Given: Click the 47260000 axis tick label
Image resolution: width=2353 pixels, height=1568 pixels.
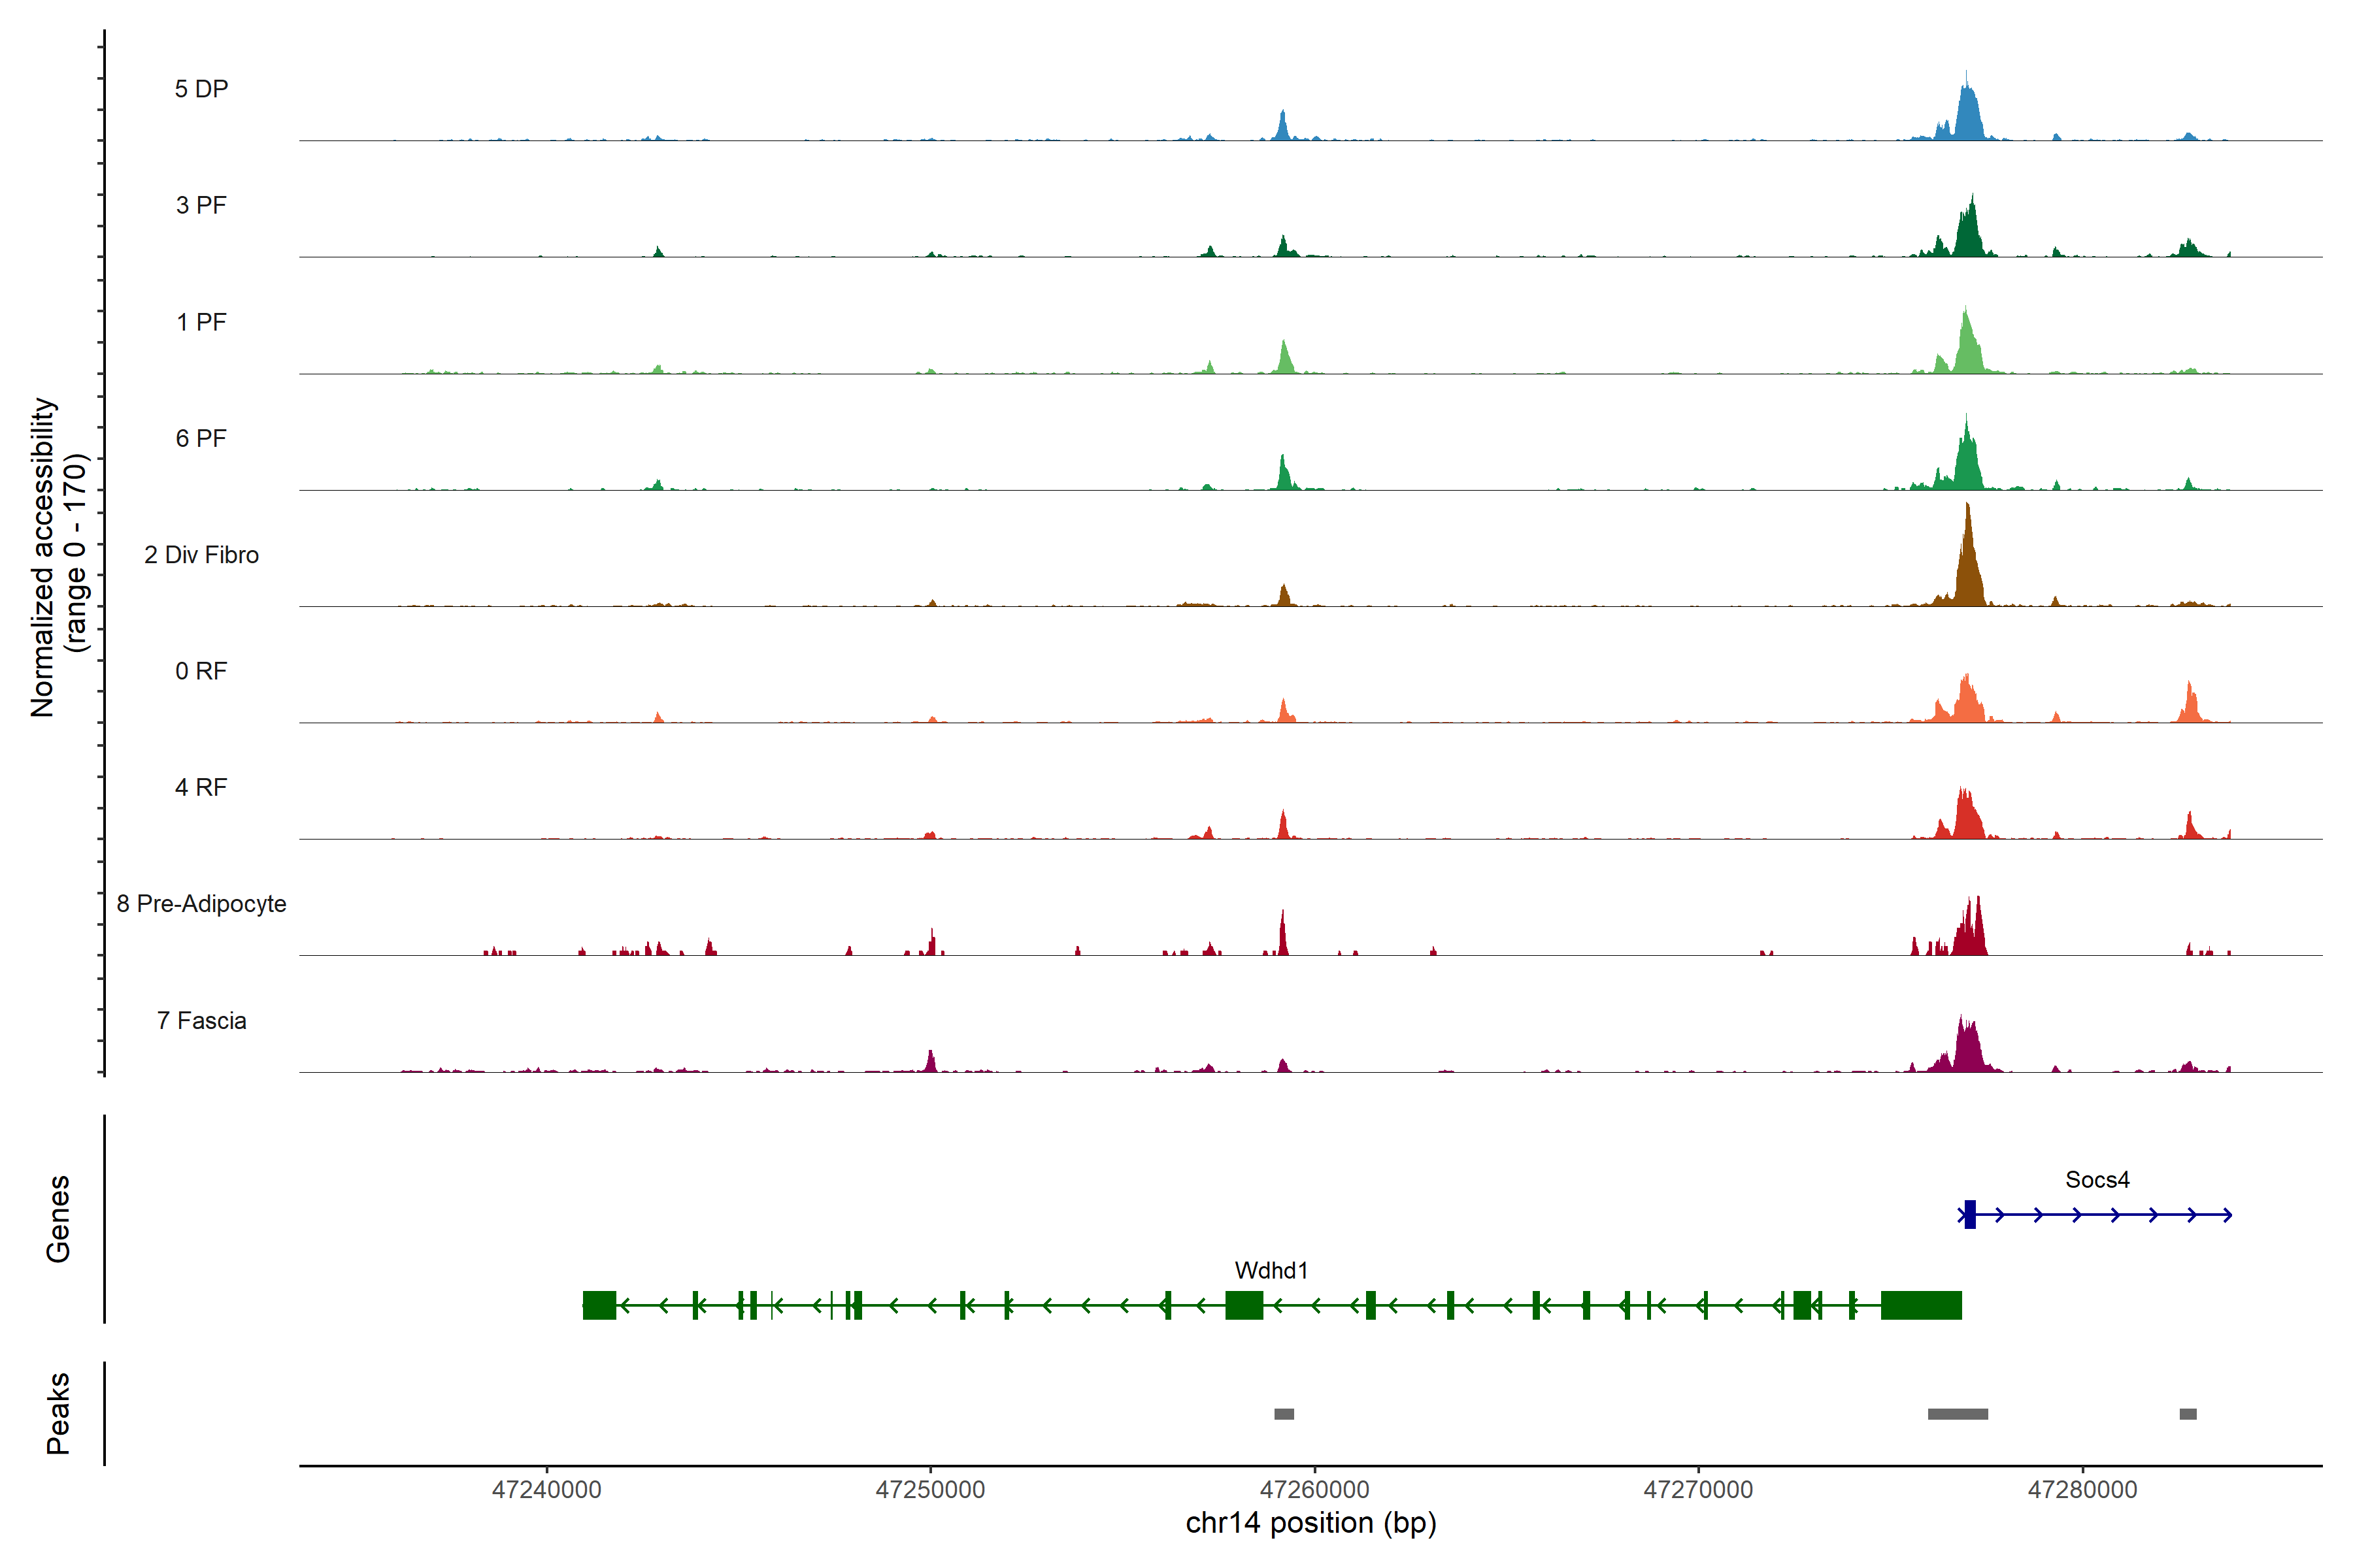Looking at the screenshot, I should [x=1314, y=1489].
